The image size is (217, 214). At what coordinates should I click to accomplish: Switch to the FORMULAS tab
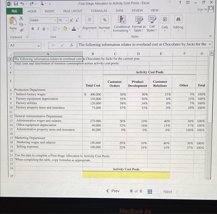(99, 11)
